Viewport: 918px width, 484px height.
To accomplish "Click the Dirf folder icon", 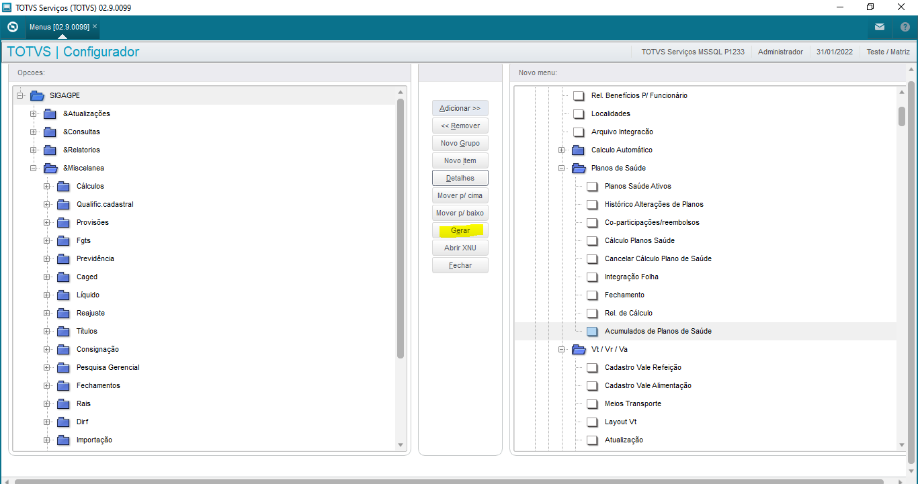I will pyautogui.click(x=64, y=422).
